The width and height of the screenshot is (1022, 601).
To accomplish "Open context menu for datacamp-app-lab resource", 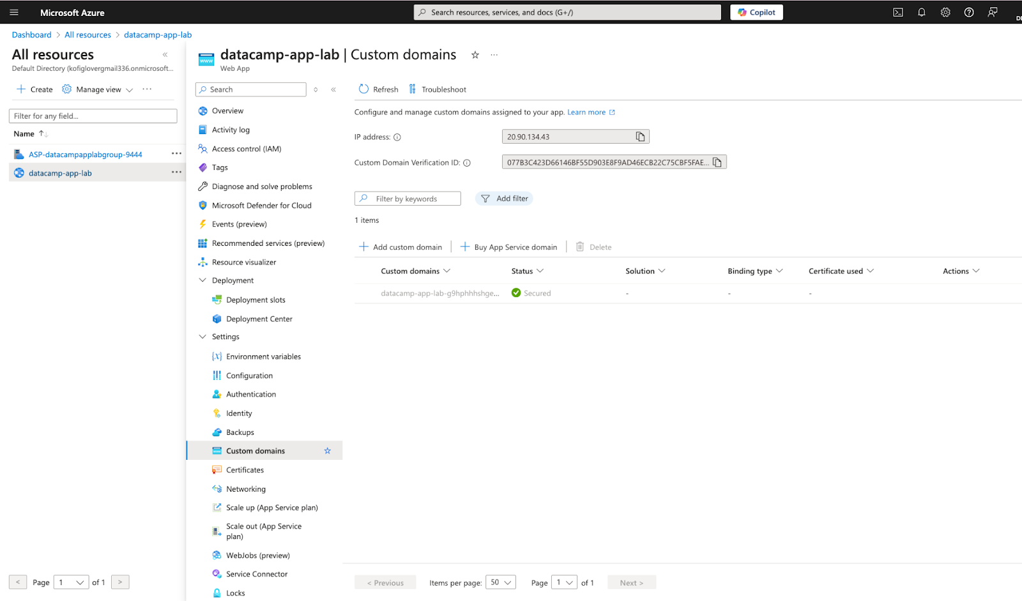I will point(176,172).
